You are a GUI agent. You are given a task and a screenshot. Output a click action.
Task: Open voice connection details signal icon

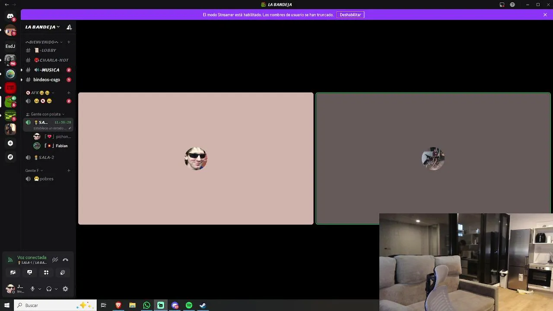point(10,260)
